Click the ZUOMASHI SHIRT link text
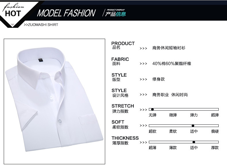227x168 pixels. click(x=41, y=25)
